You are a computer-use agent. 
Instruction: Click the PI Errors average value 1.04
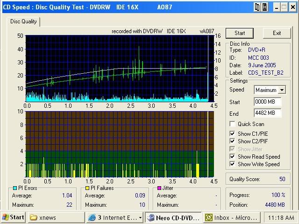tap(67, 196)
